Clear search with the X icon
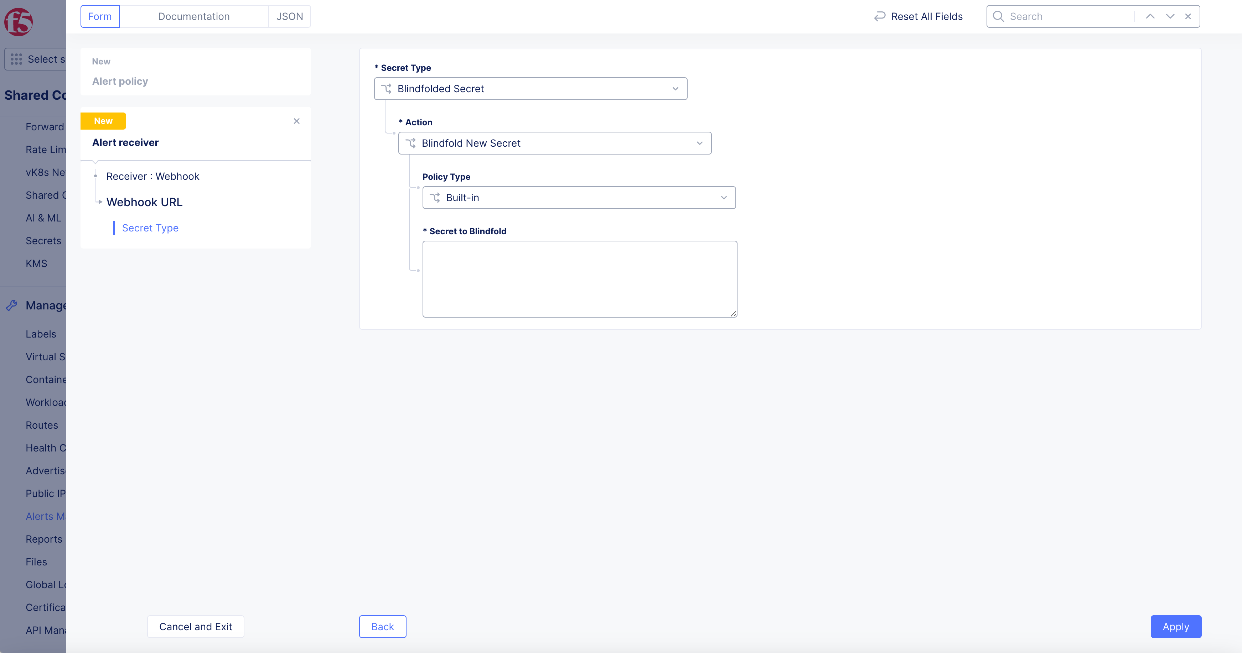Viewport: 1242px width, 653px height. [x=1188, y=16]
